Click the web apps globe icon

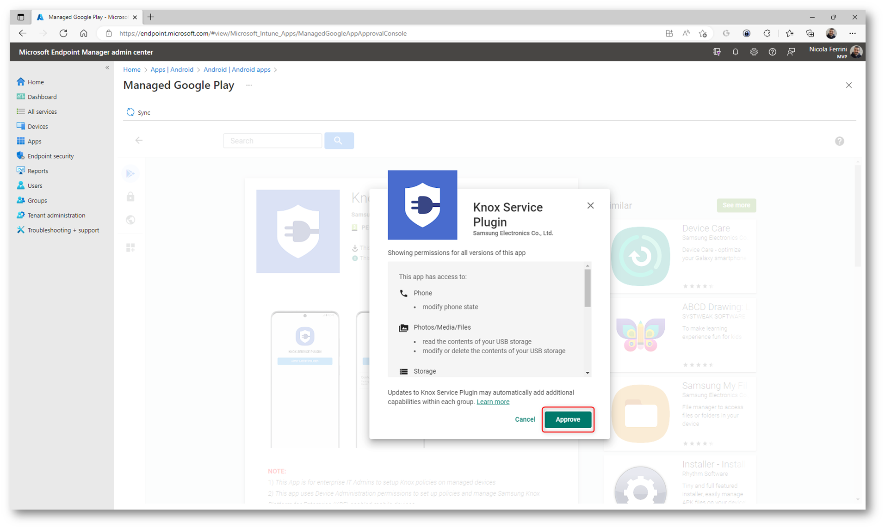pyautogui.click(x=130, y=220)
